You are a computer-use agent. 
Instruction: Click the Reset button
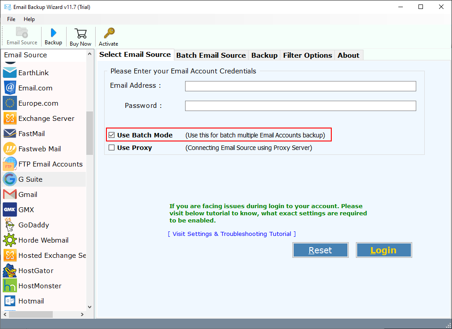click(x=320, y=250)
